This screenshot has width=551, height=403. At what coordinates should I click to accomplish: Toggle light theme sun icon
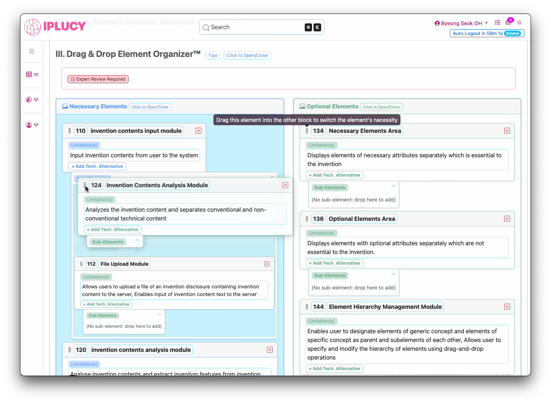pos(520,23)
